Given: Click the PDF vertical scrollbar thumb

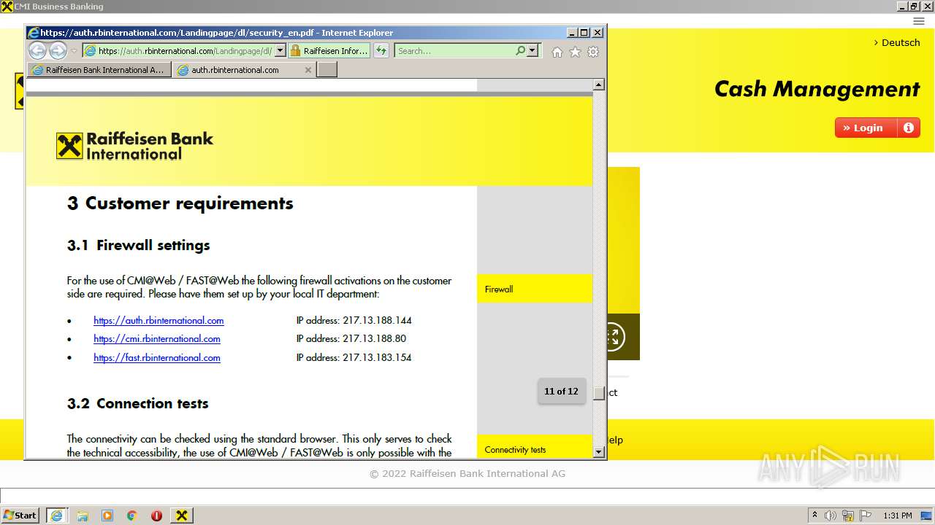Looking at the screenshot, I should 599,393.
